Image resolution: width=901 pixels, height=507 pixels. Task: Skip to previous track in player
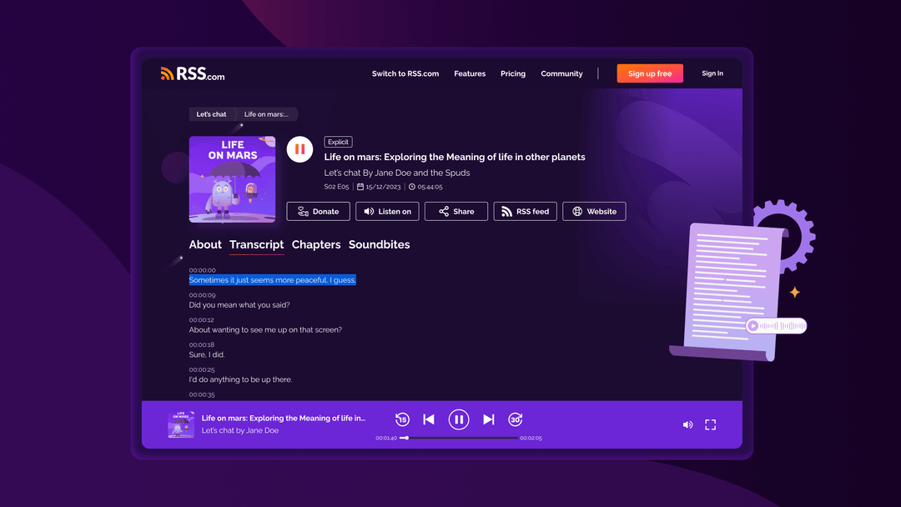pos(429,419)
